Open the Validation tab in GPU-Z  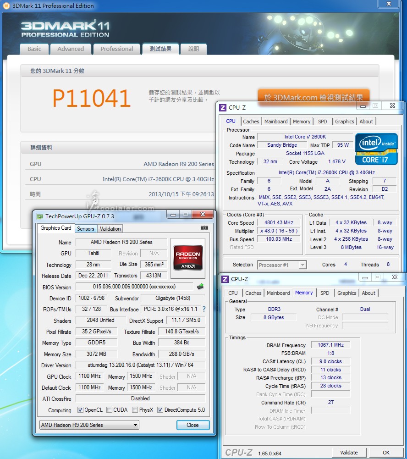click(110, 229)
